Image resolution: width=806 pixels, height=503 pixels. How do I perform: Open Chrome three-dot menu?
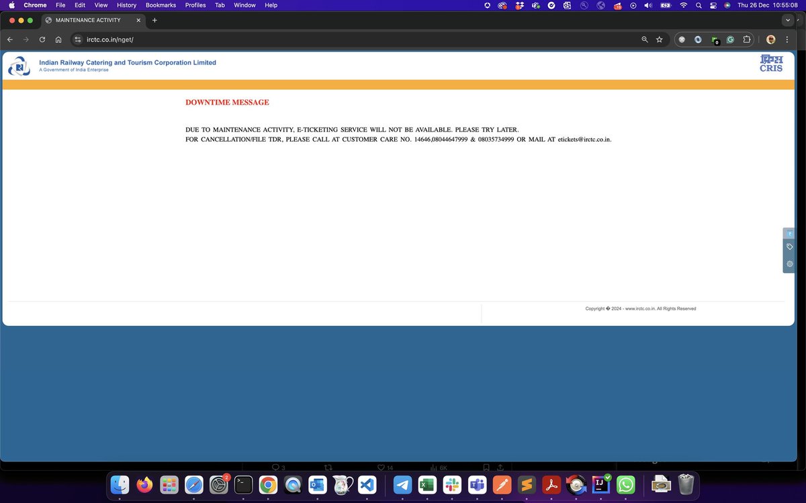(x=787, y=40)
